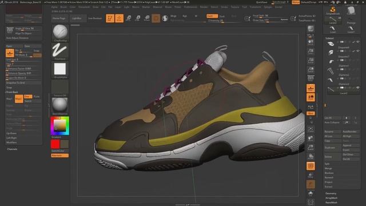Toggle the Map2 orange button

click(x=19, y=99)
